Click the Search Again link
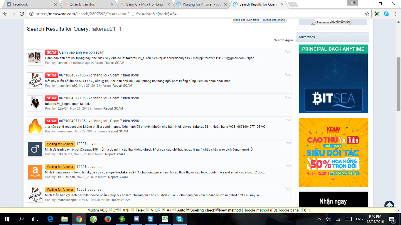Screen dimensions: 401x225 click(x=283, y=40)
